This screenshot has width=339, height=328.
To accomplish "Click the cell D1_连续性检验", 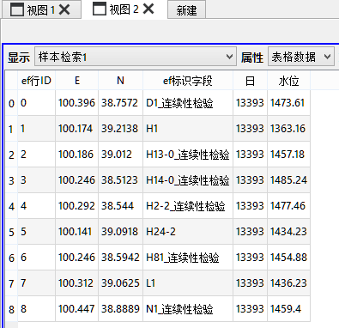I will tap(188, 103).
